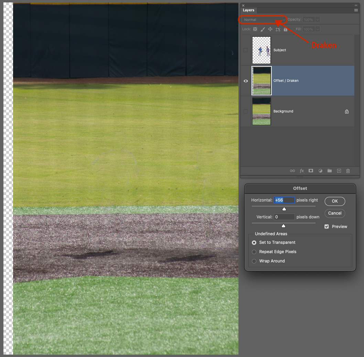Open the Layers panel menu
364x357 pixels.
(x=356, y=10)
